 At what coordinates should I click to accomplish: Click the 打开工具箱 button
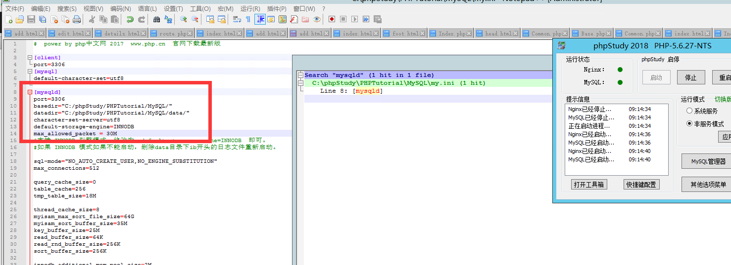[588, 185]
